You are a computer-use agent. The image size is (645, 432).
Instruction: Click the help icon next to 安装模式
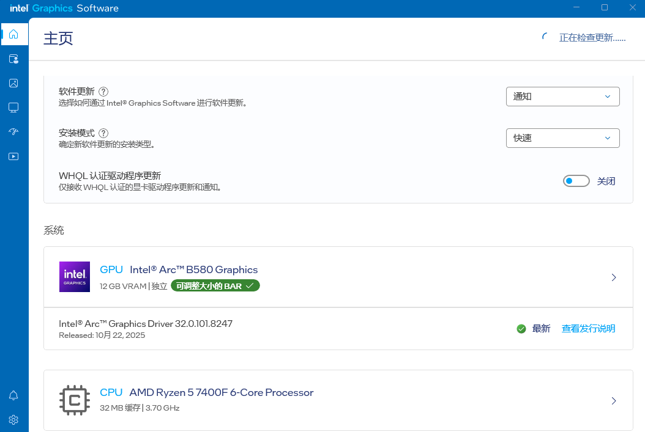(x=103, y=133)
